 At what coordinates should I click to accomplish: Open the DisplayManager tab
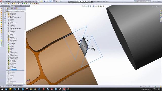(x=17, y=8)
